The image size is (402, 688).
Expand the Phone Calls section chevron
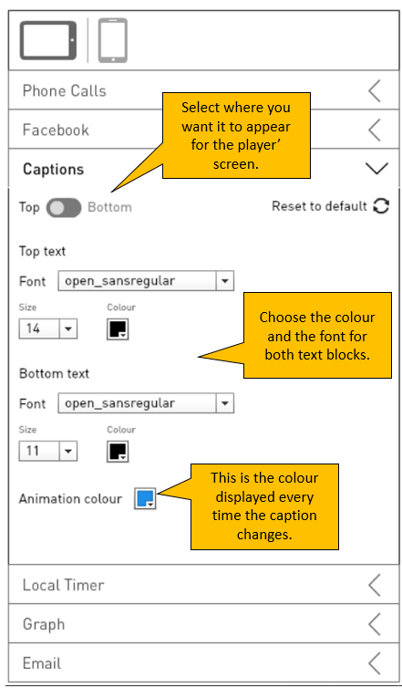375,91
